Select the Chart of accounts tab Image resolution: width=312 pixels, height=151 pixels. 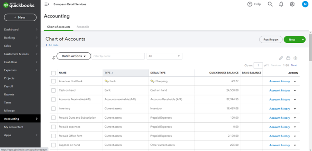point(58,27)
